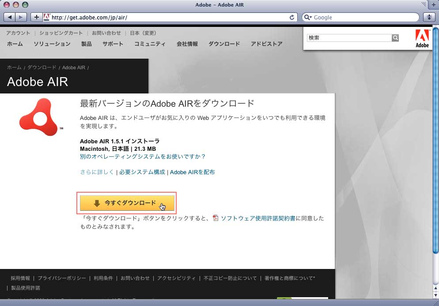Open the コミュニティ navigation menu
The width and height of the screenshot is (439, 306).
150,44
